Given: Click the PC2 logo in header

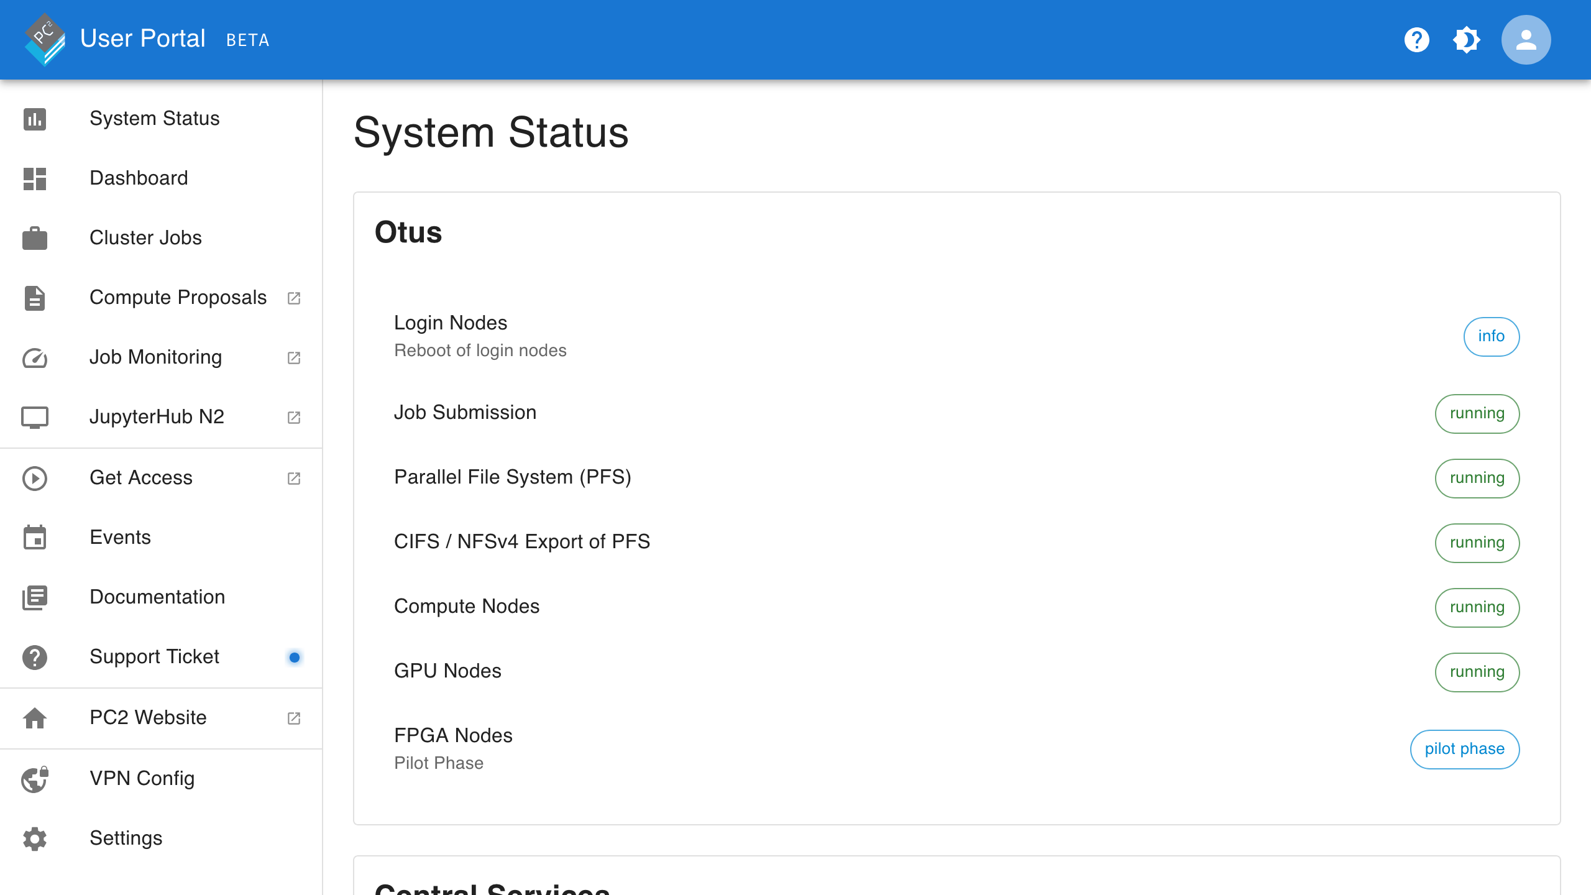Looking at the screenshot, I should point(45,39).
